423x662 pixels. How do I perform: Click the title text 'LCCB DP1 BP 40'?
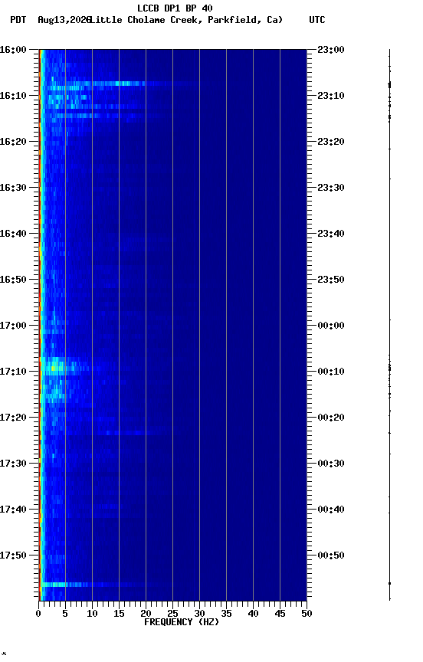pyautogui.click(x=175, y=8)
